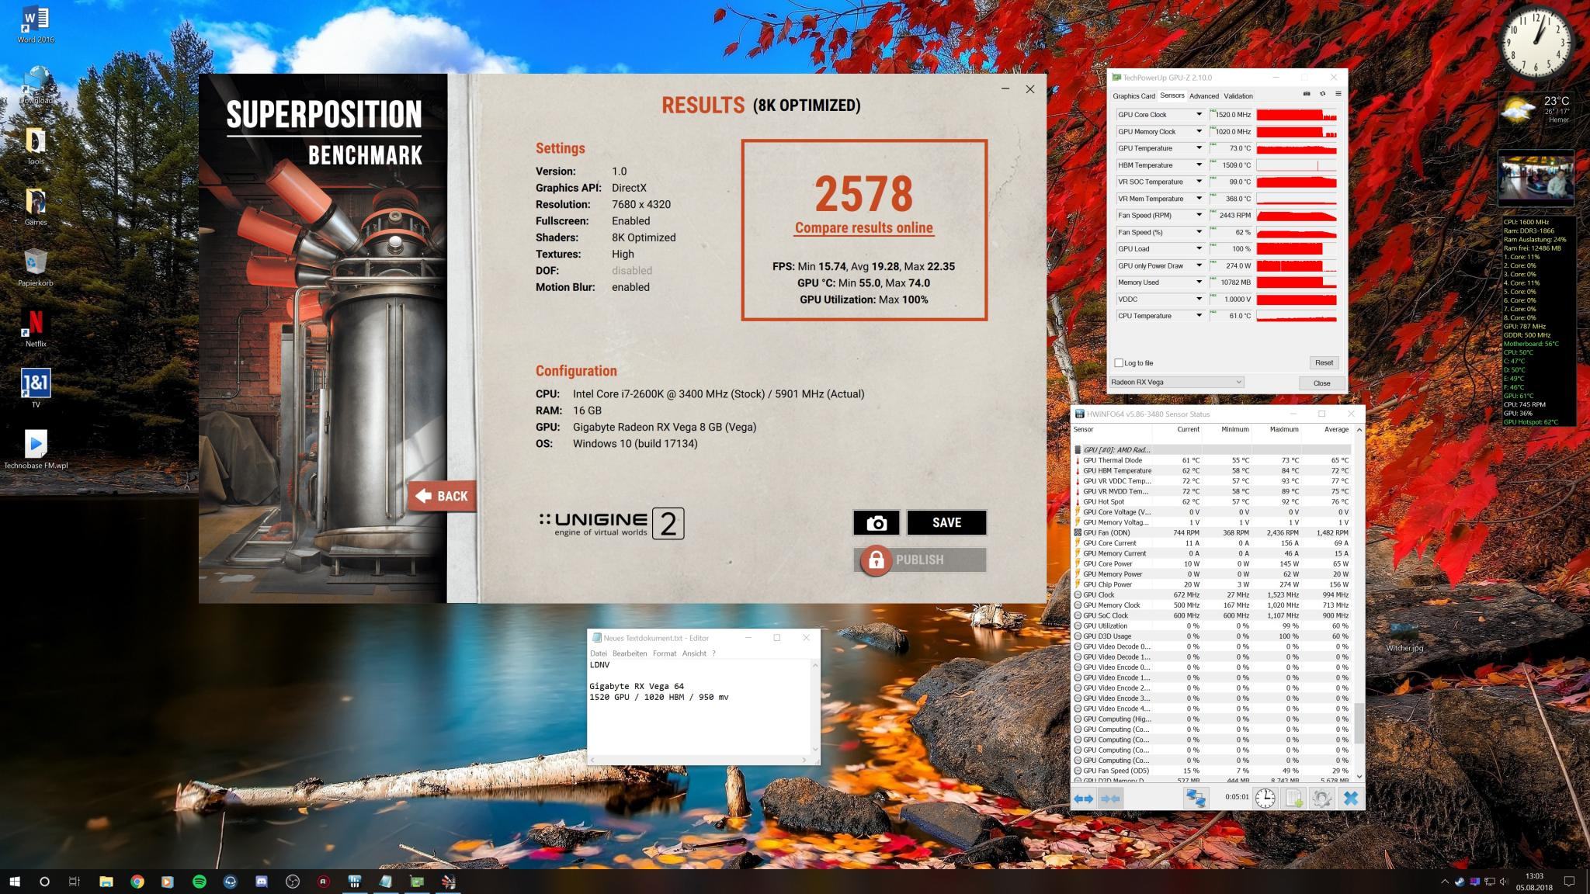The width and height of the screenshot is (1590, 894).
Task: Switch to the Graphics Card tab
Action: tap(1133, 96)
